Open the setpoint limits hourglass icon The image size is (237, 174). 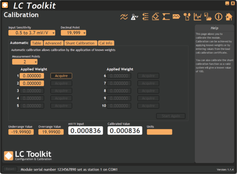pos(166,17)
